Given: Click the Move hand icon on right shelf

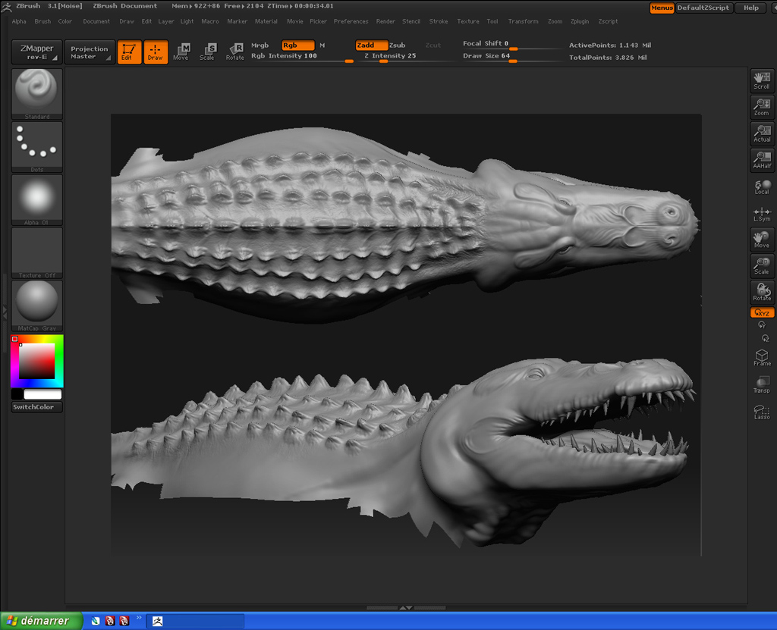Looking at the screenshot, I should tap(762, 240).
